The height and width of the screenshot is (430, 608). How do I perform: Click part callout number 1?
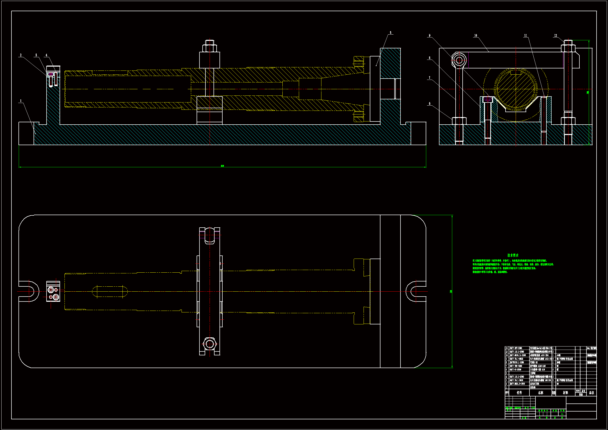click(x=21, y=101)
